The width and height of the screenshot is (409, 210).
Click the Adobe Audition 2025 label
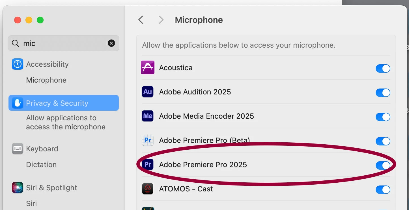(x=195, y=92)
